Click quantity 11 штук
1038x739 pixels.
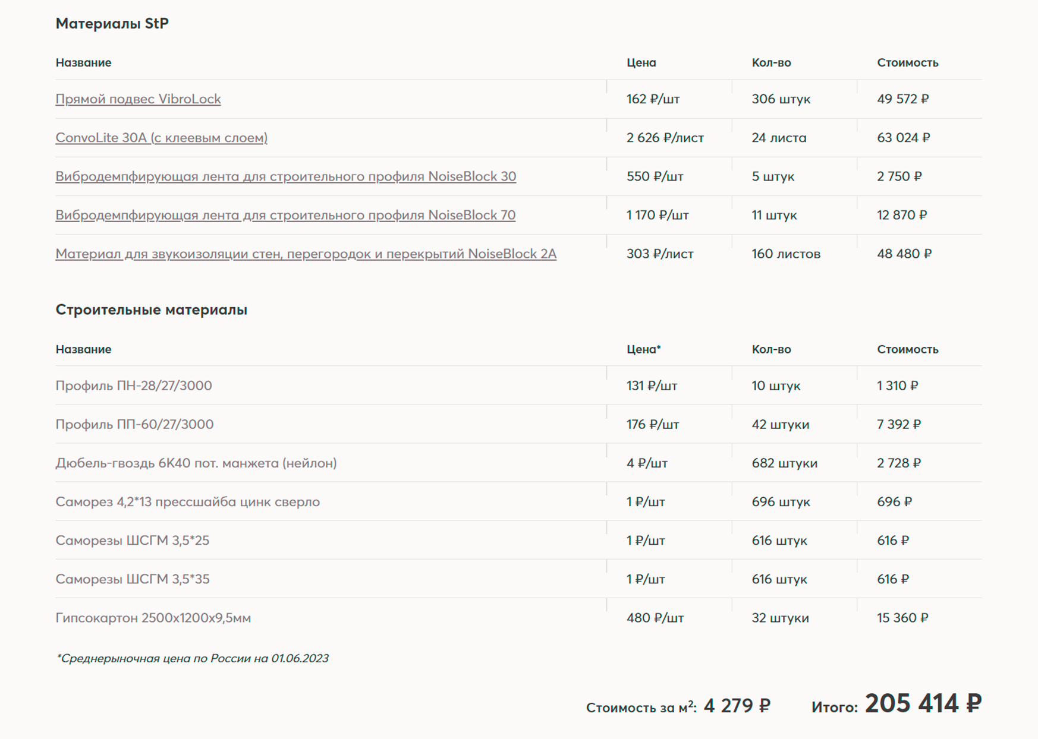774,215
